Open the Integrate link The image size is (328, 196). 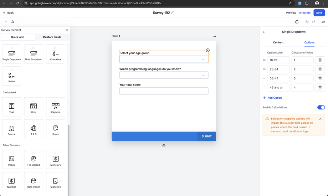pos(304,13)
